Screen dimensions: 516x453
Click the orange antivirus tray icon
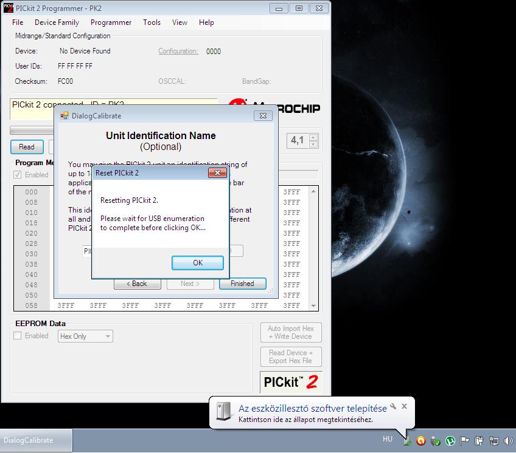pos(421,441)
